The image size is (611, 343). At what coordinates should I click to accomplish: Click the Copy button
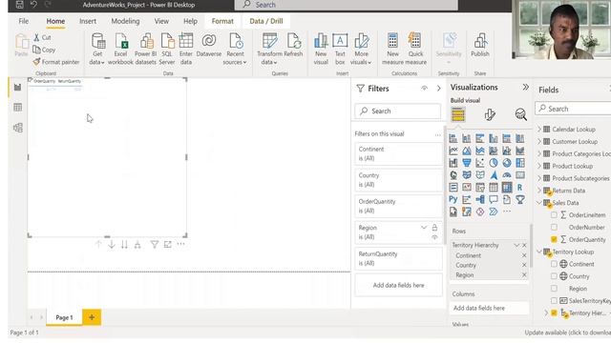pos(44,50)
